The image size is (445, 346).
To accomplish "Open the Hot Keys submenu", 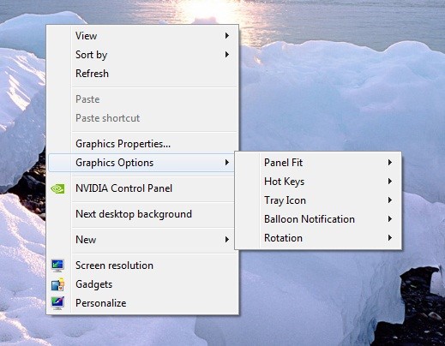I will [318, 182].
